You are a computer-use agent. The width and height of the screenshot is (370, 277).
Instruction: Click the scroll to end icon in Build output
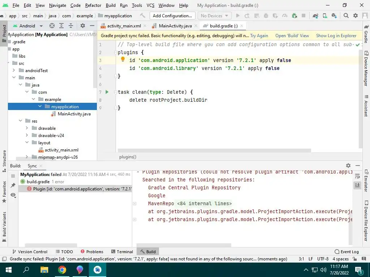coord(357,185)
